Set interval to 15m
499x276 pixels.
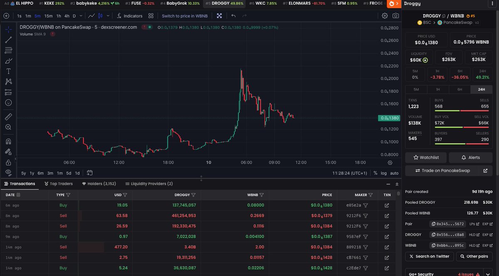pyautogui.click(x=48, y=16)
